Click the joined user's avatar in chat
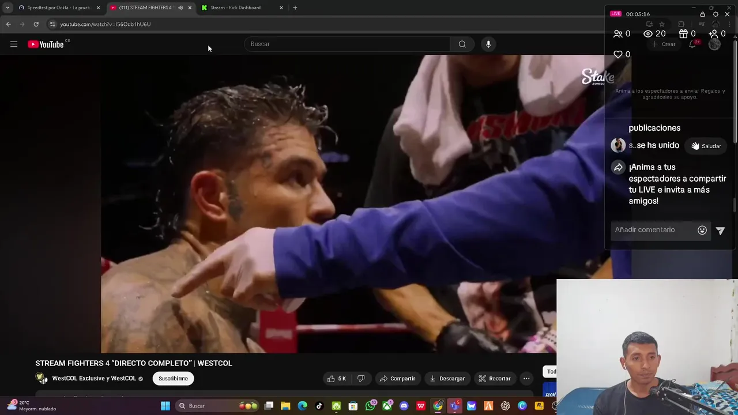The image size is (738, 415). (618, 145)
